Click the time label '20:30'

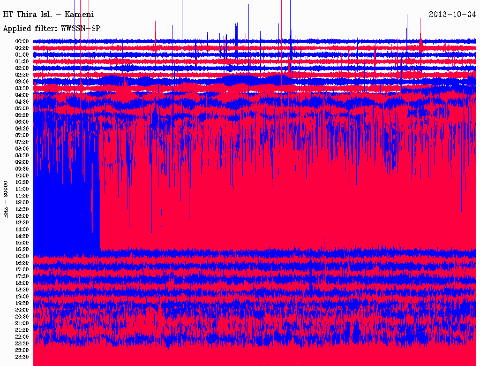(x=22, y=317)
